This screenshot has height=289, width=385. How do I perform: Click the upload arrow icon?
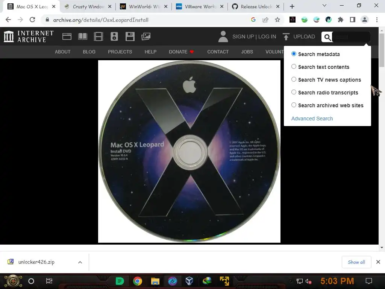(x=286, y=37)
